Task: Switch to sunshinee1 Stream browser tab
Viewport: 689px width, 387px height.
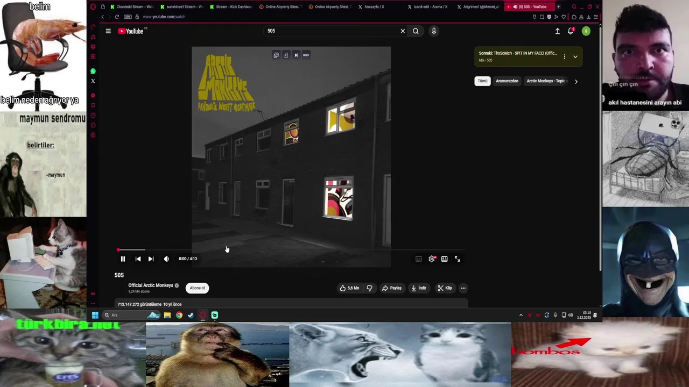Action: pyautogui.click(x=181, y=7)
